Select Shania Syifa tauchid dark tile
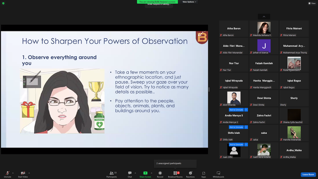Viewport: 318px width, 179px height. pyautogui.click(x=294, y=115)
